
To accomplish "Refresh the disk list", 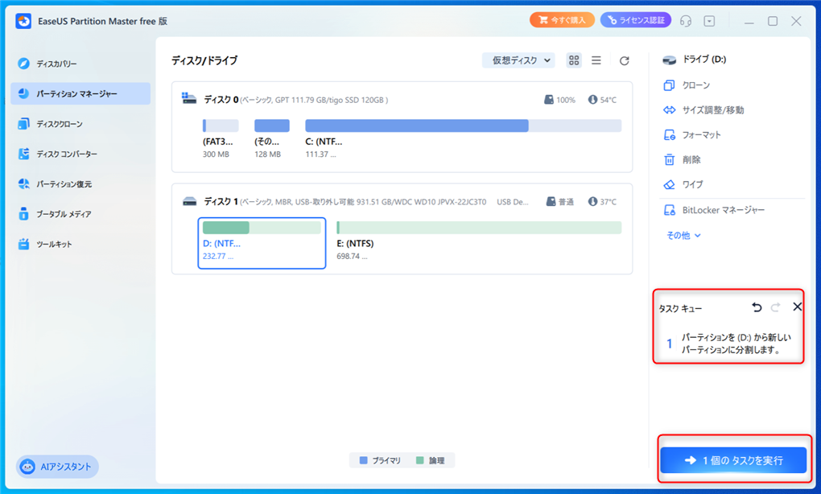I will [624, 60].
